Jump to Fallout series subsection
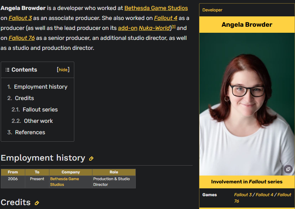The height and width of the screenshot is (209, 295). click(x=40, y=110)
